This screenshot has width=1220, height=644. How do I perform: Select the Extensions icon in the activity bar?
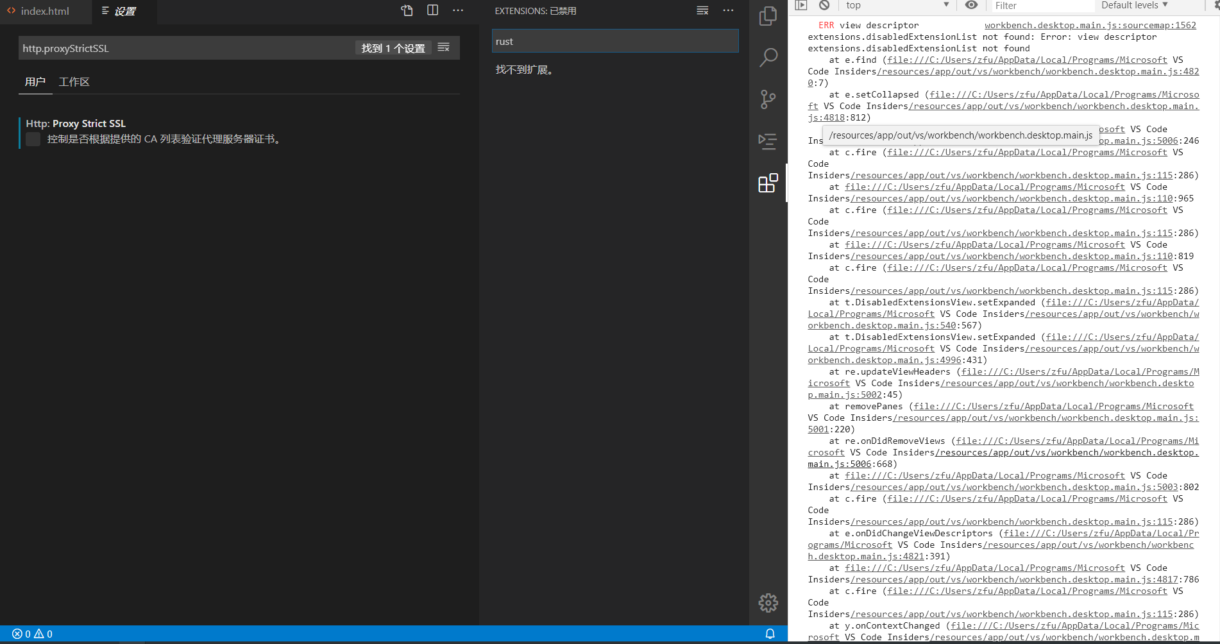click(768, 183)
